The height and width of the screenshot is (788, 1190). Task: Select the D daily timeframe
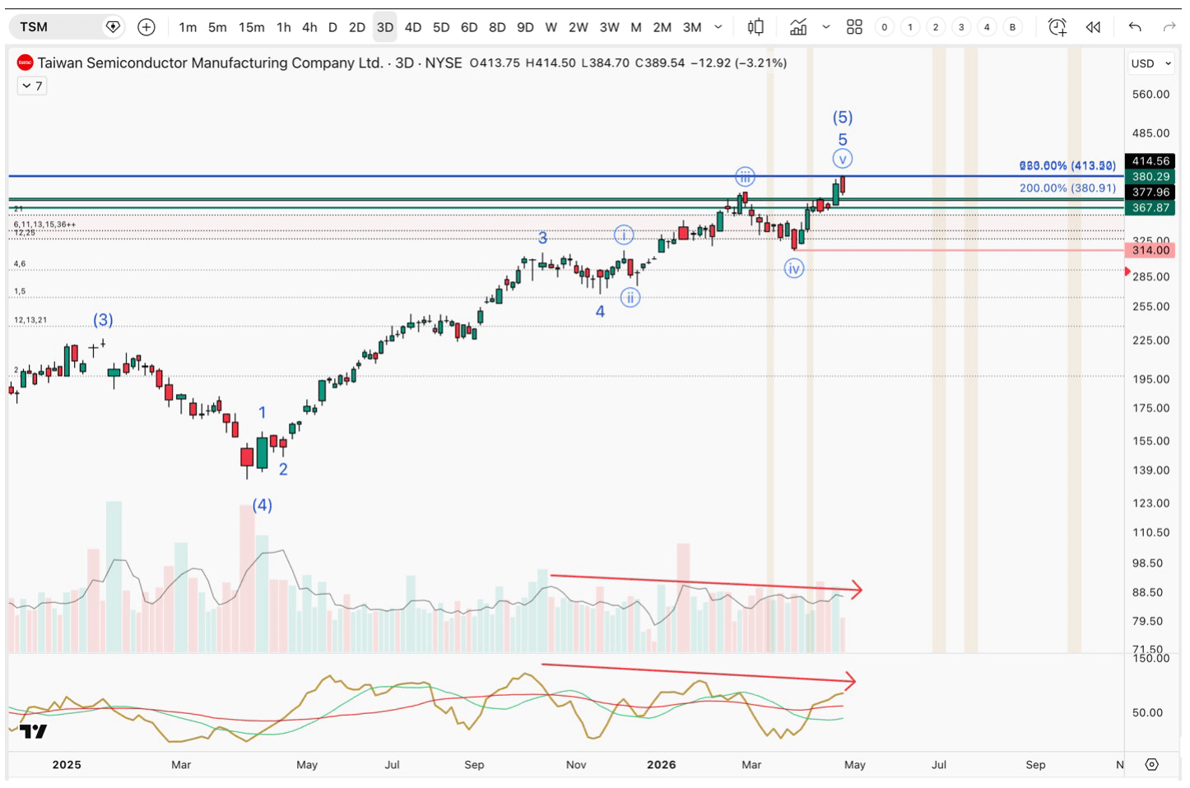click(x=332, y=27)
